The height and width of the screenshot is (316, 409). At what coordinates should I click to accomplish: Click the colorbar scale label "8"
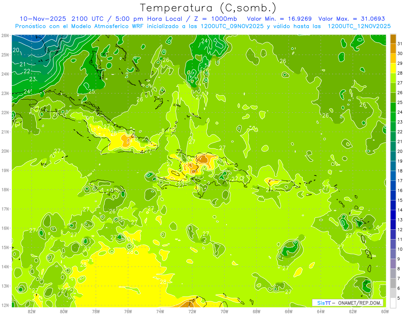point(398,269)
